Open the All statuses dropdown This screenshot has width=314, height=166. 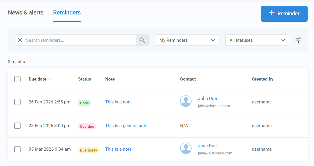(257, 40)
